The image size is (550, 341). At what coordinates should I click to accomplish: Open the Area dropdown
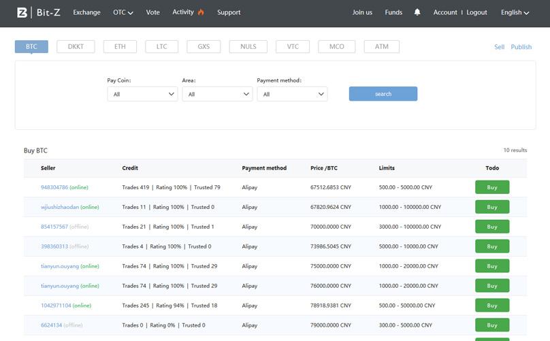[x=217, y=94]
